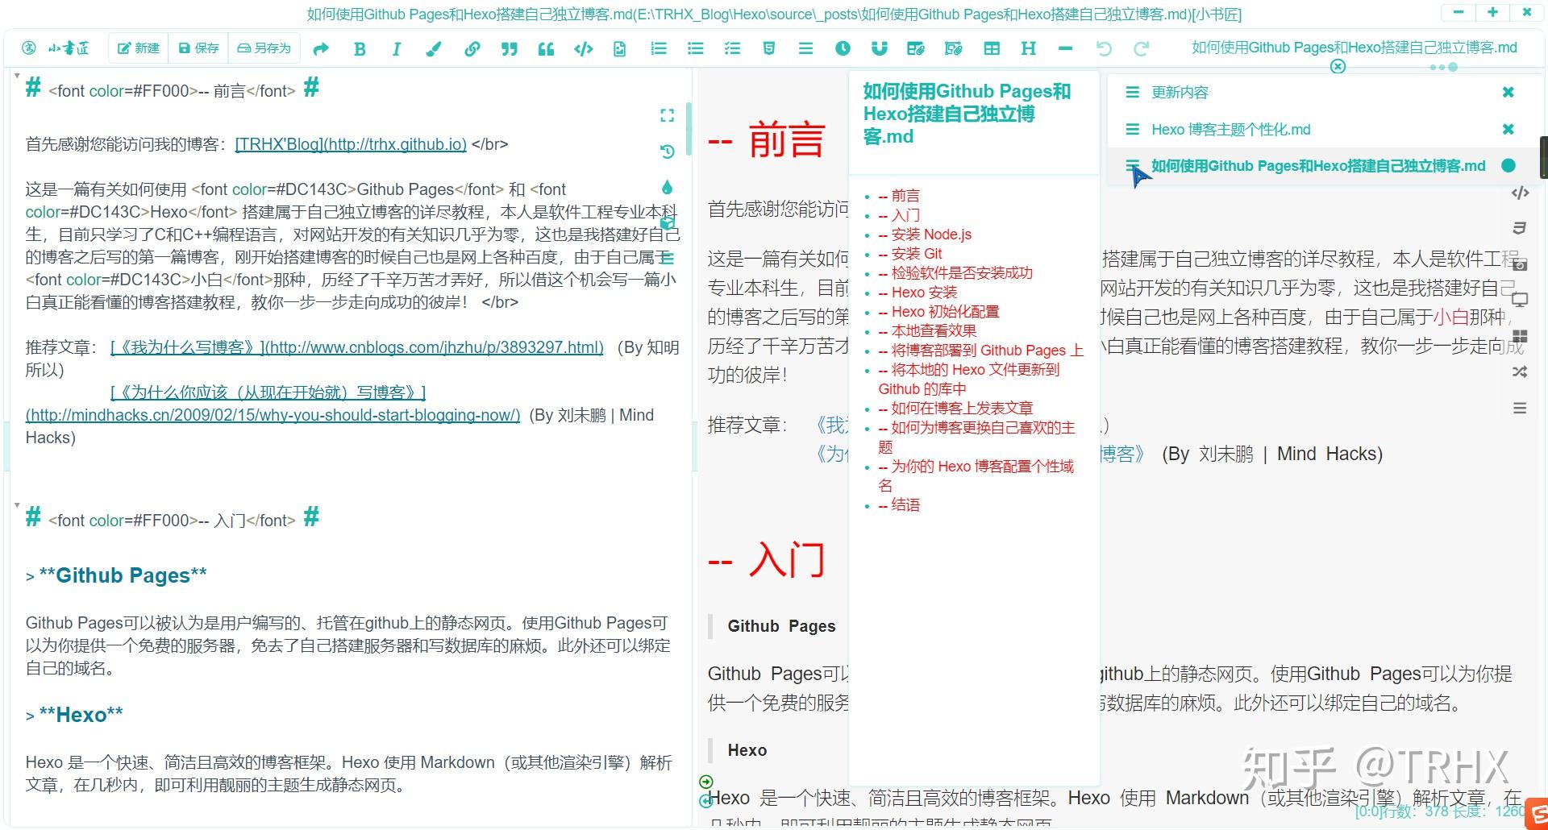Click the HTML5 shield icon in toolbar
The image size is (1548, 830).
click(x=769, y=49)
